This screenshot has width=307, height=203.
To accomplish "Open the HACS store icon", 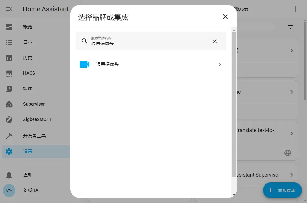I will click(9, 73).
